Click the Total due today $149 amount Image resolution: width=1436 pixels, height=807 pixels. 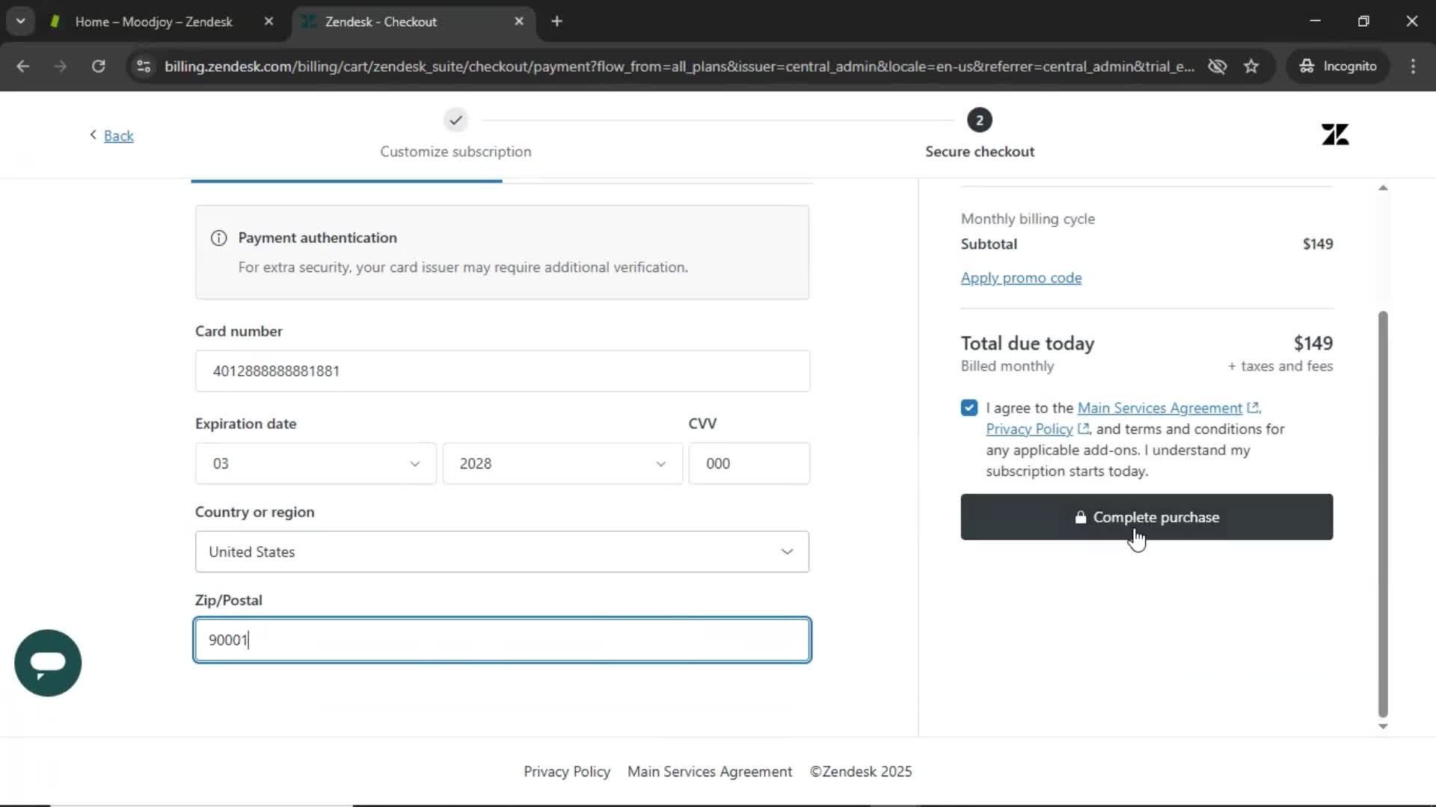click(1313, 343)
